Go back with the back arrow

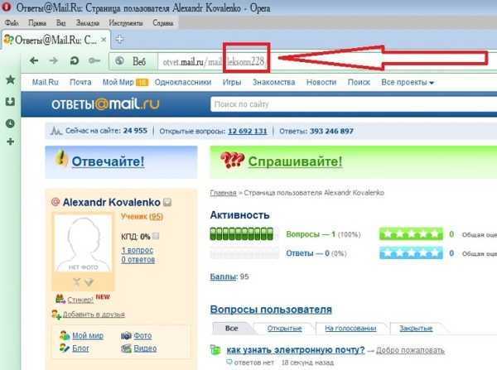click(x=34, y=60)
